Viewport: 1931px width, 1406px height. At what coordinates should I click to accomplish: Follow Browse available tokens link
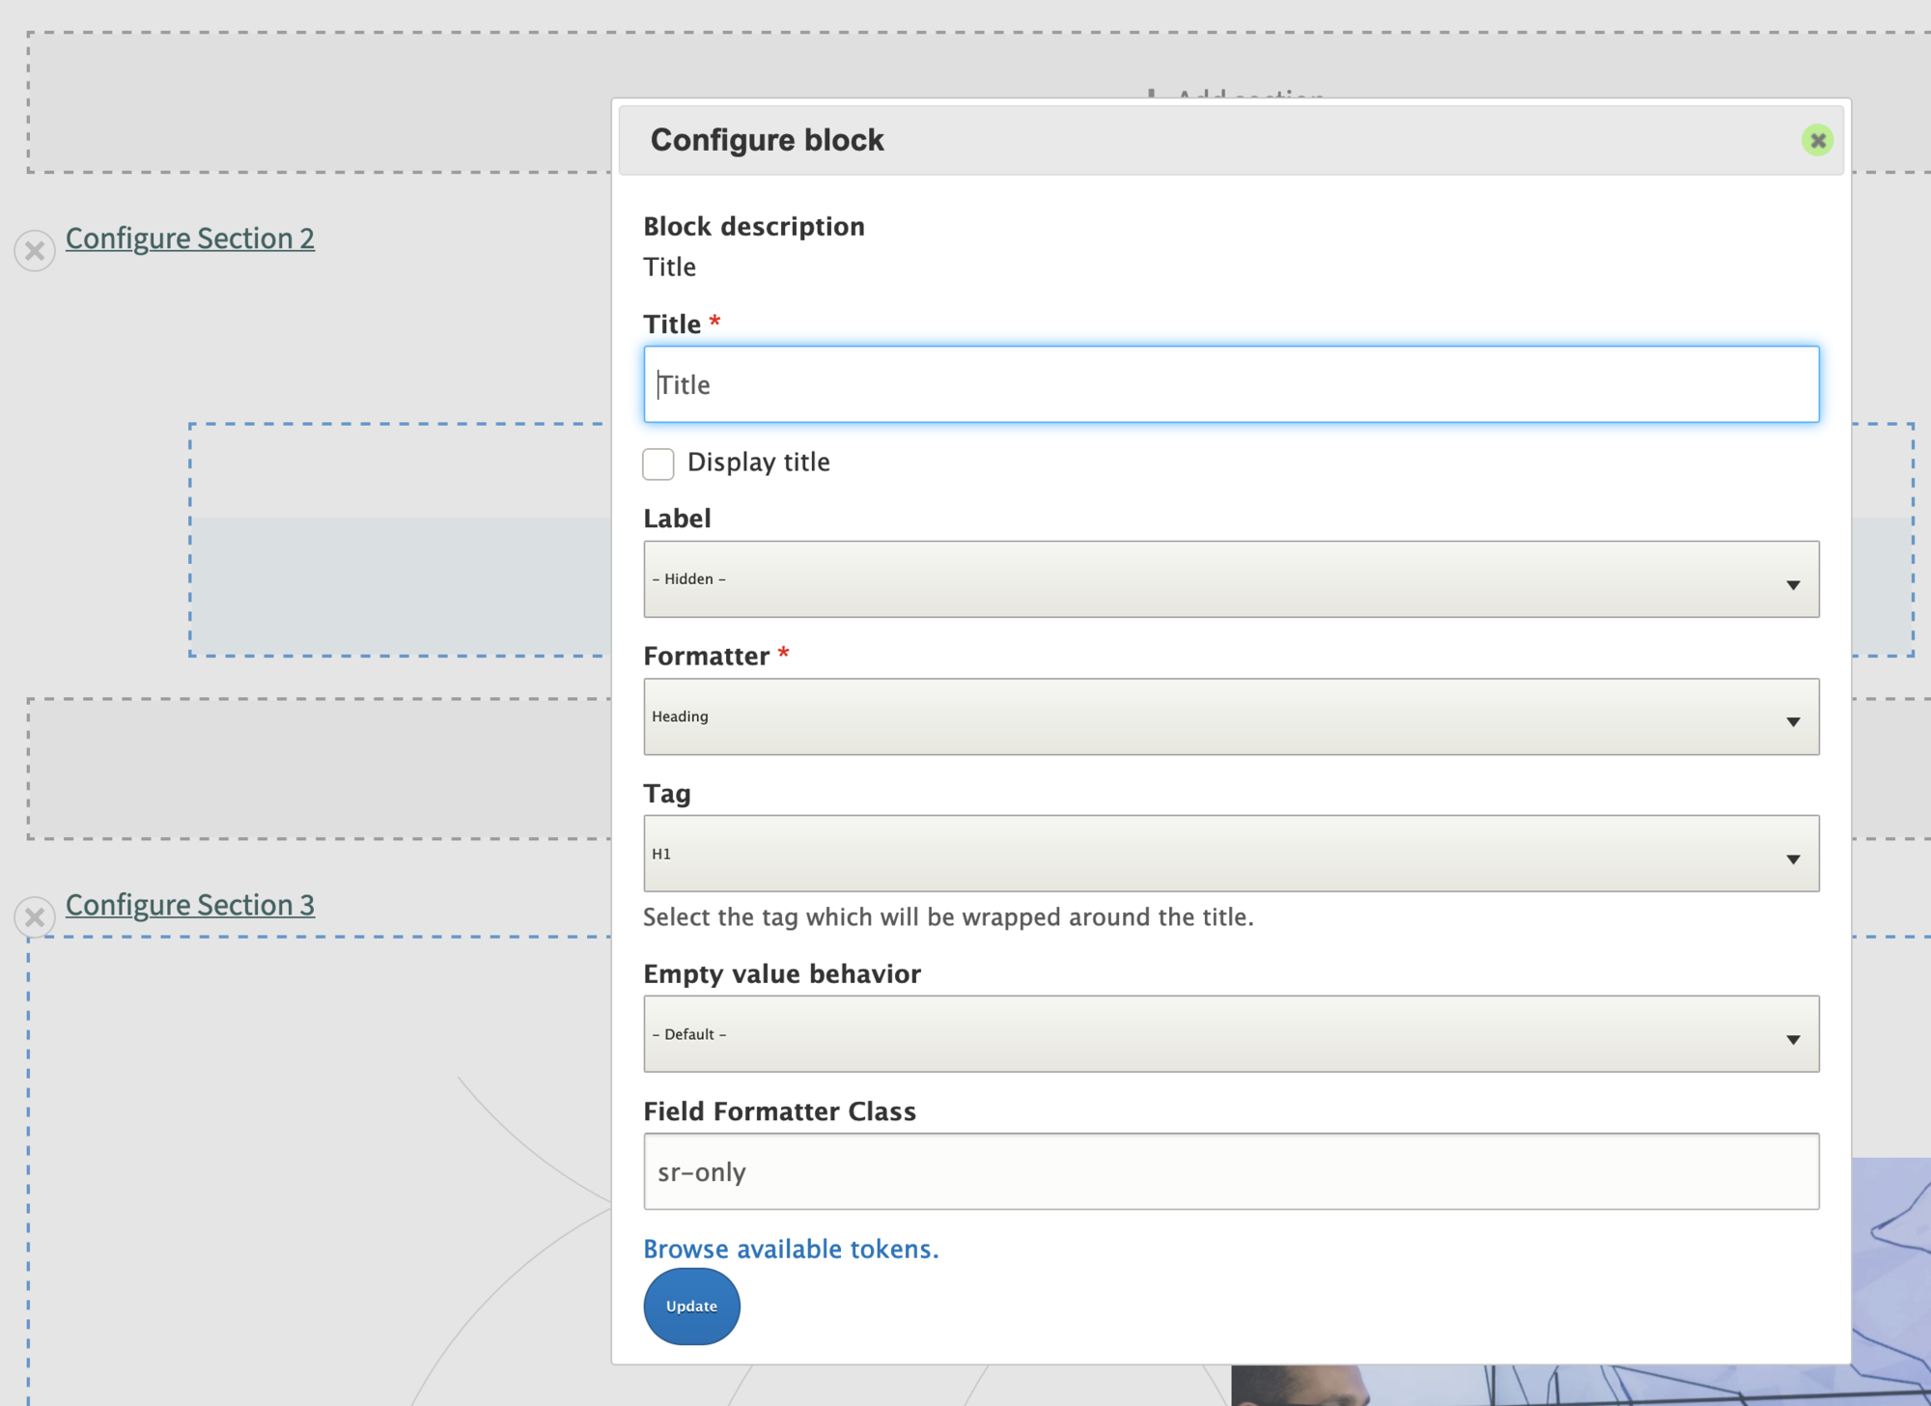pos(791,1249)
